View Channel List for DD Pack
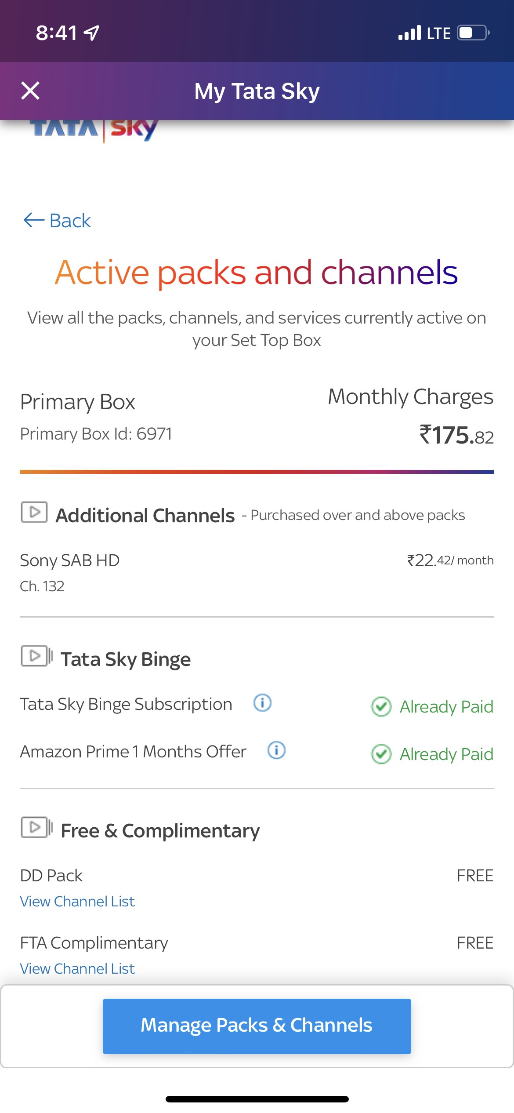The image size is (514, 1113). pos(77,902)
